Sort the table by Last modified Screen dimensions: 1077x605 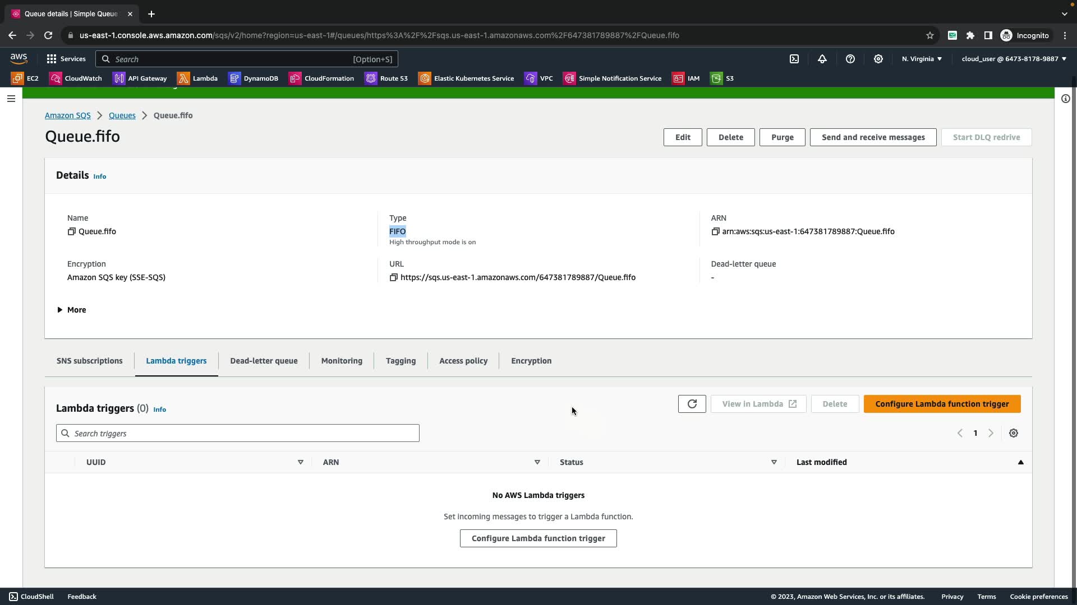[821, 462]
